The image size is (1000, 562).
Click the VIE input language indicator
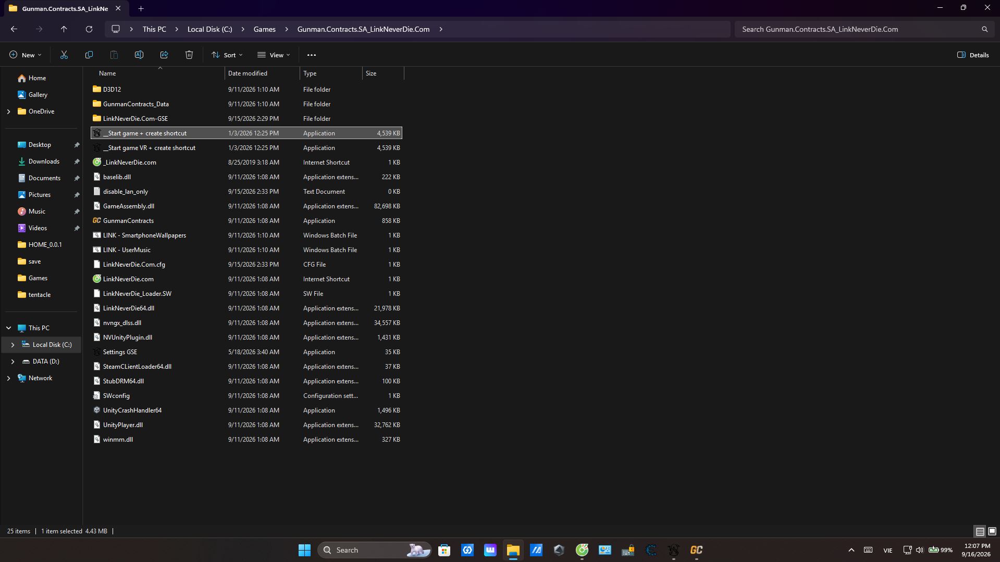point(887,550)
